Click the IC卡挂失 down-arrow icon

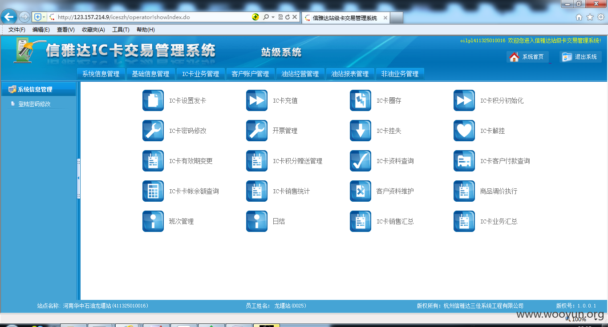[361, 131]
